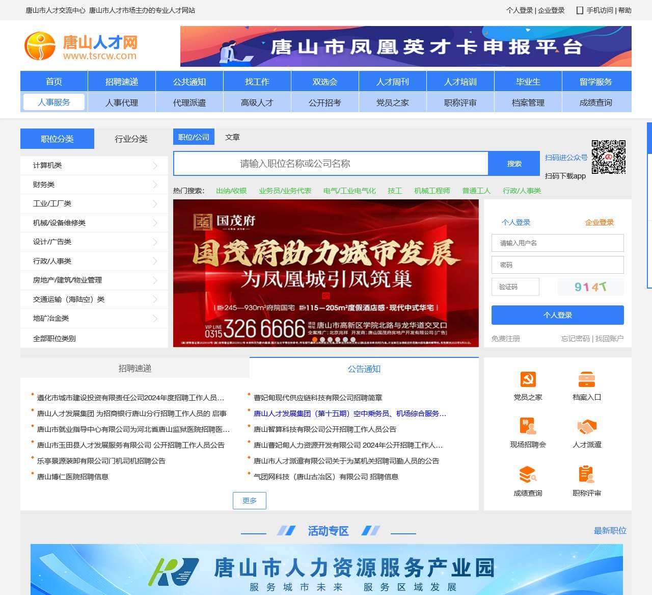
Task: Click the 最新职位 link
Action: [x=610, y=531]
